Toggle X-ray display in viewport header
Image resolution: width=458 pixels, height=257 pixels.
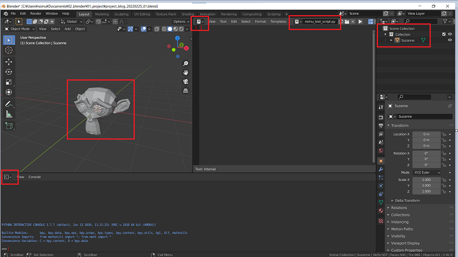(157, 29)
